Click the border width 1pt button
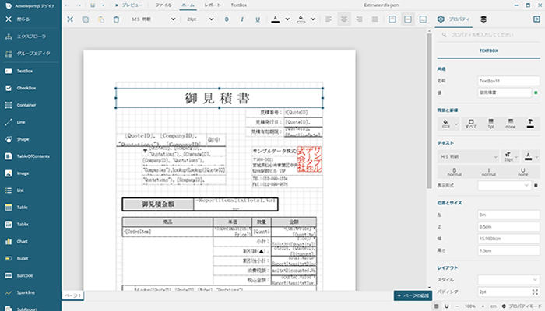This screenshot has height=311, width=545. tap(490, 123)
